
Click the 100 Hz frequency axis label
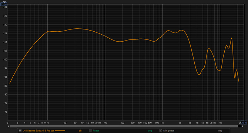coord(105,123)
